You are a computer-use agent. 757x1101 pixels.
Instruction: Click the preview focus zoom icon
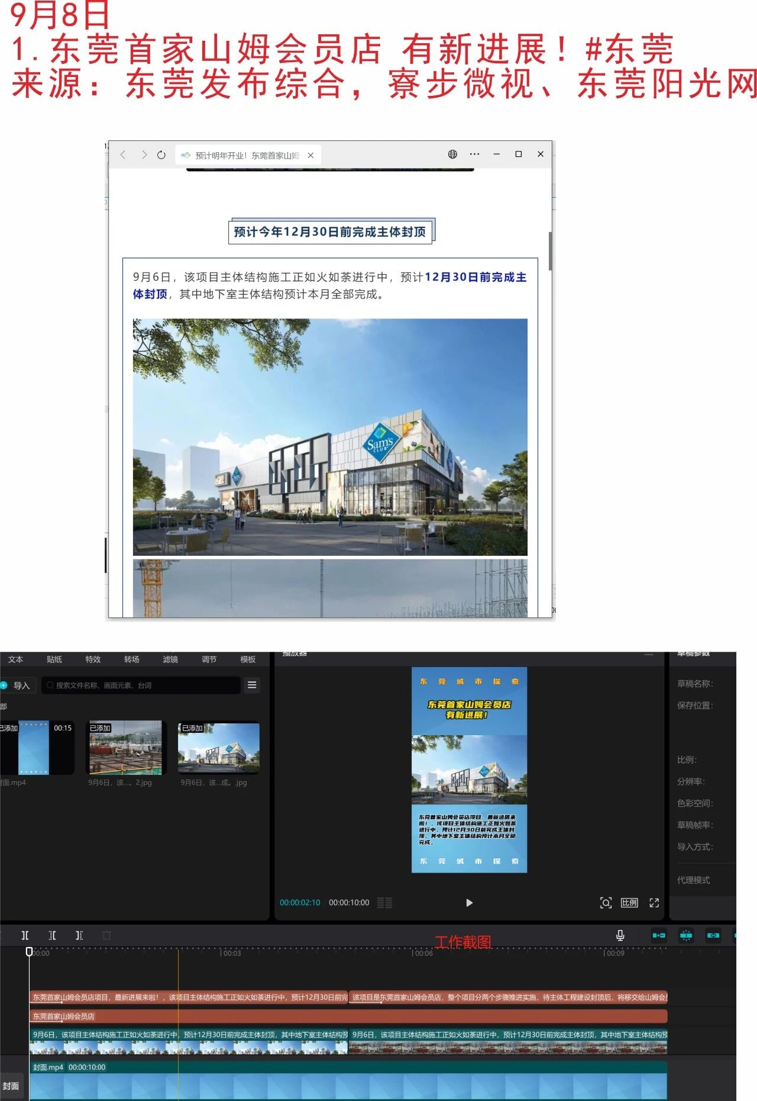click(606, 903)
